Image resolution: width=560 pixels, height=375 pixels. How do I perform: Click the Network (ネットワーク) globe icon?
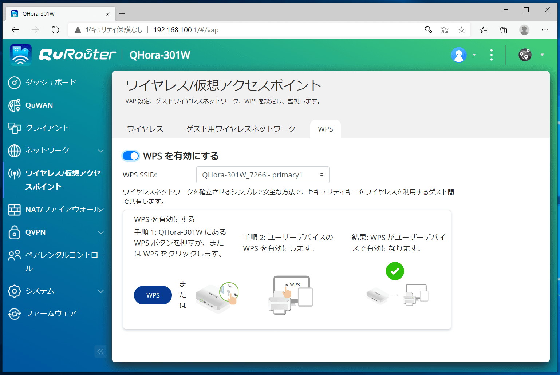point(14,151)
